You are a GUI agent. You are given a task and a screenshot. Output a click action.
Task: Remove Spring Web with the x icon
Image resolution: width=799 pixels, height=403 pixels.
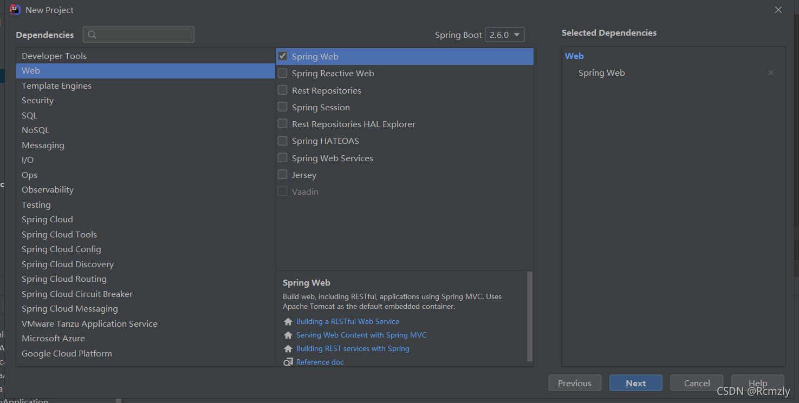point(771,72)
